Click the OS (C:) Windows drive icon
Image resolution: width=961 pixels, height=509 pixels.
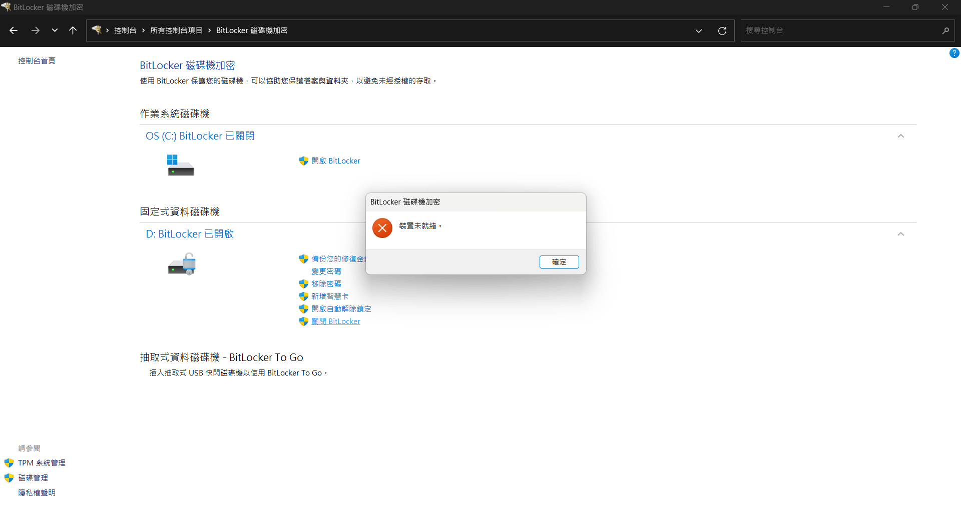(x=180, y=165)
